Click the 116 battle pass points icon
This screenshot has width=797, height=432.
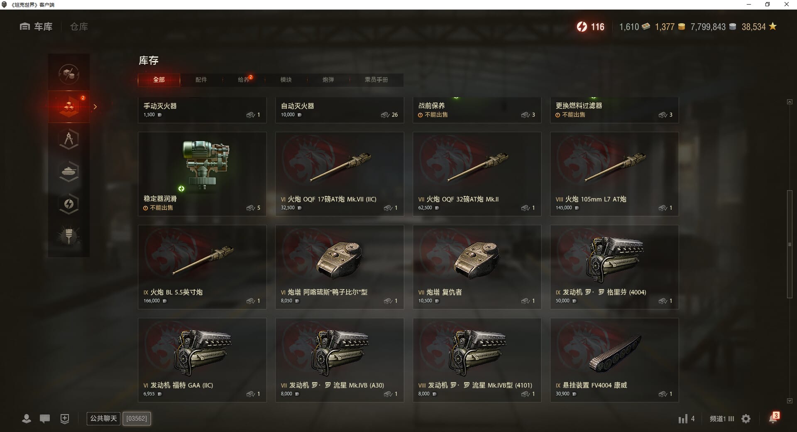tap(582, 27)
